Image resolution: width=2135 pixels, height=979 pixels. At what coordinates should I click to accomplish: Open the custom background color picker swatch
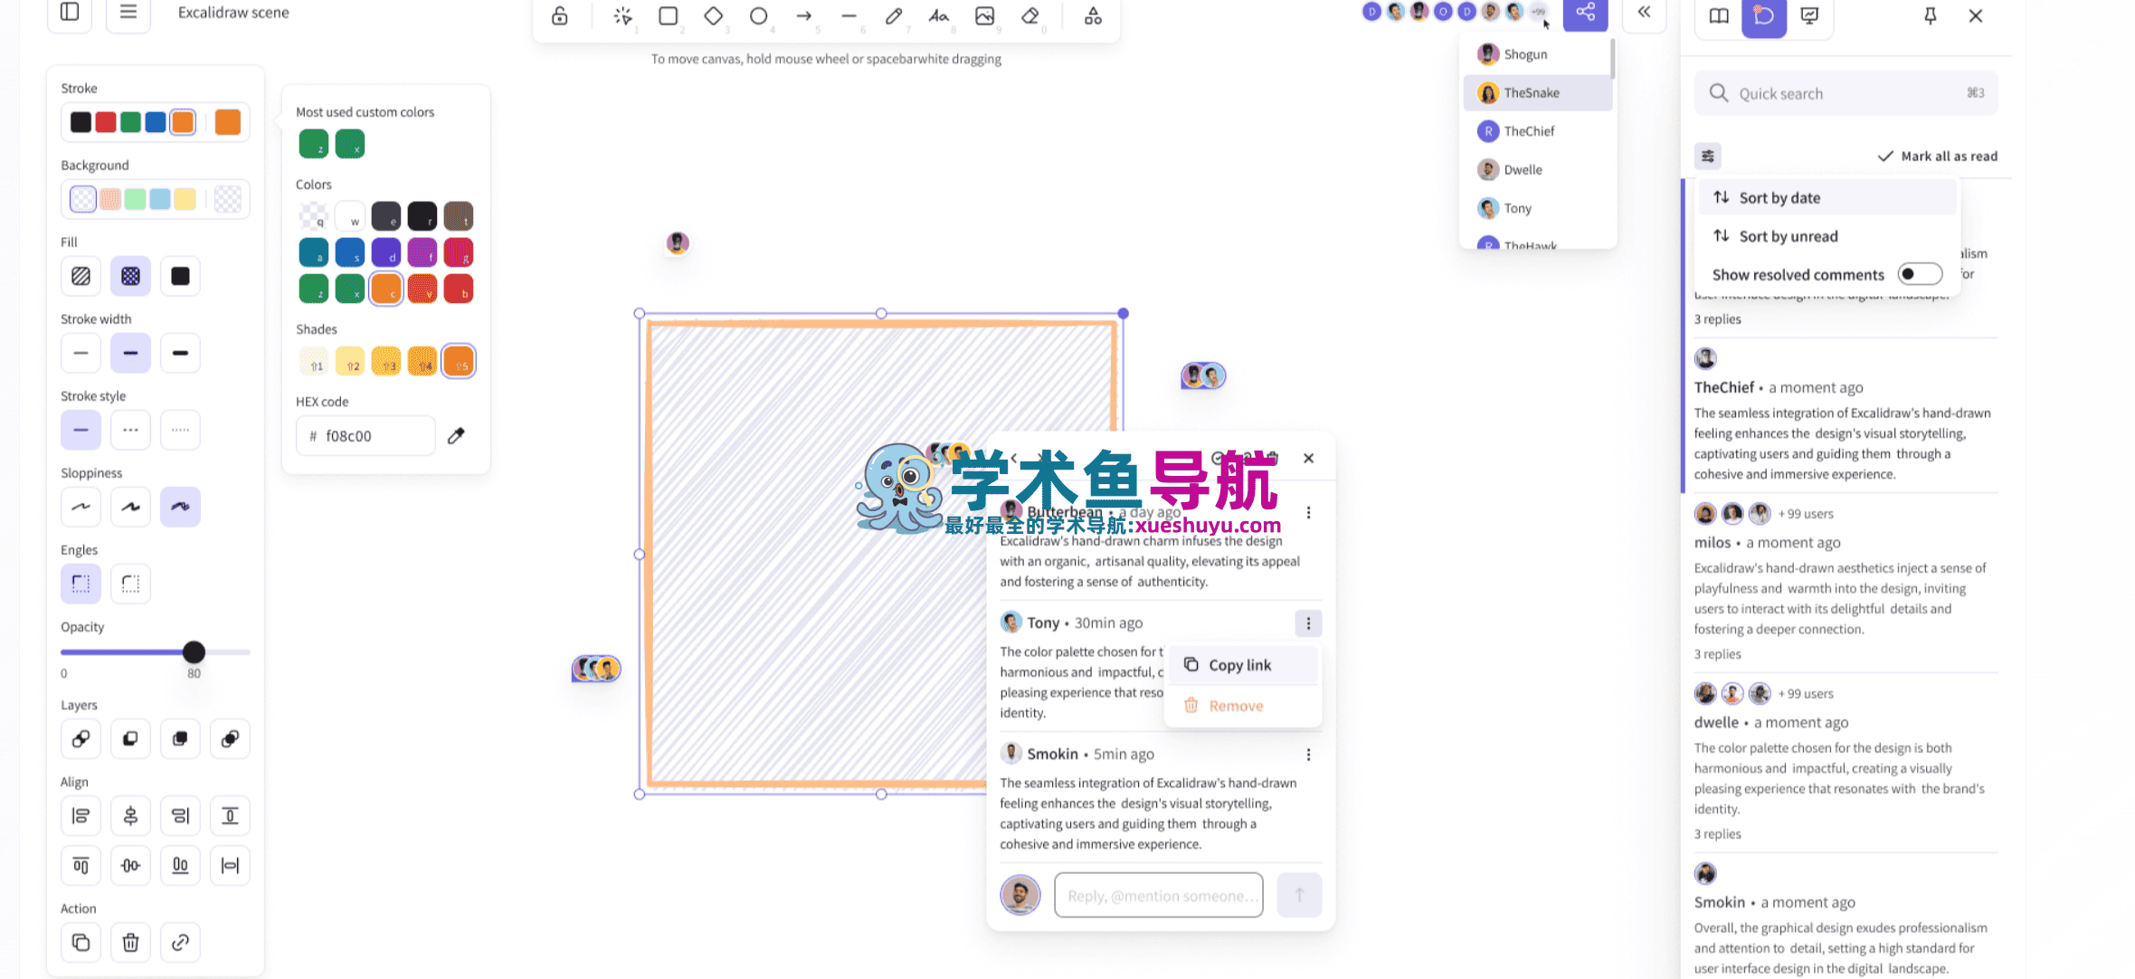228,199
